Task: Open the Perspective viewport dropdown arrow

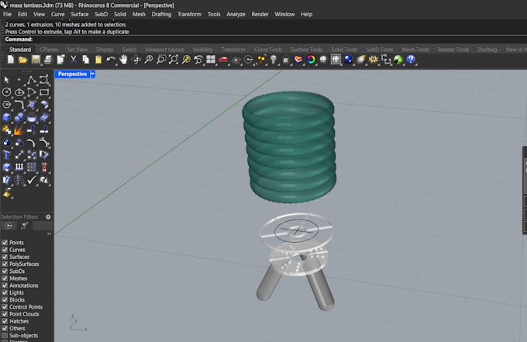Action: point(93,74)
